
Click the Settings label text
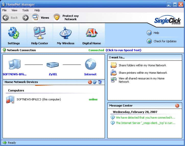tap(14, 43)
